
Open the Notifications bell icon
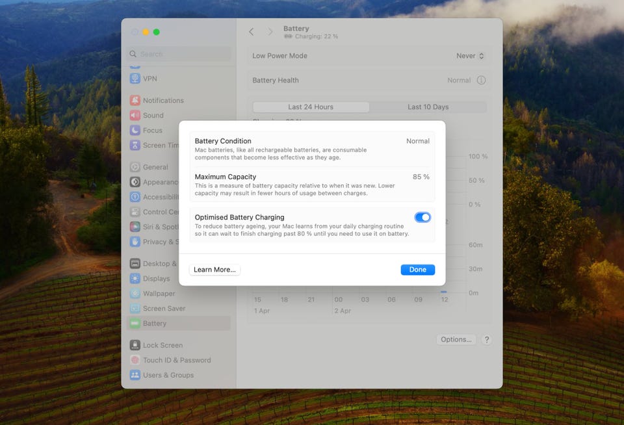coord(135,100)
